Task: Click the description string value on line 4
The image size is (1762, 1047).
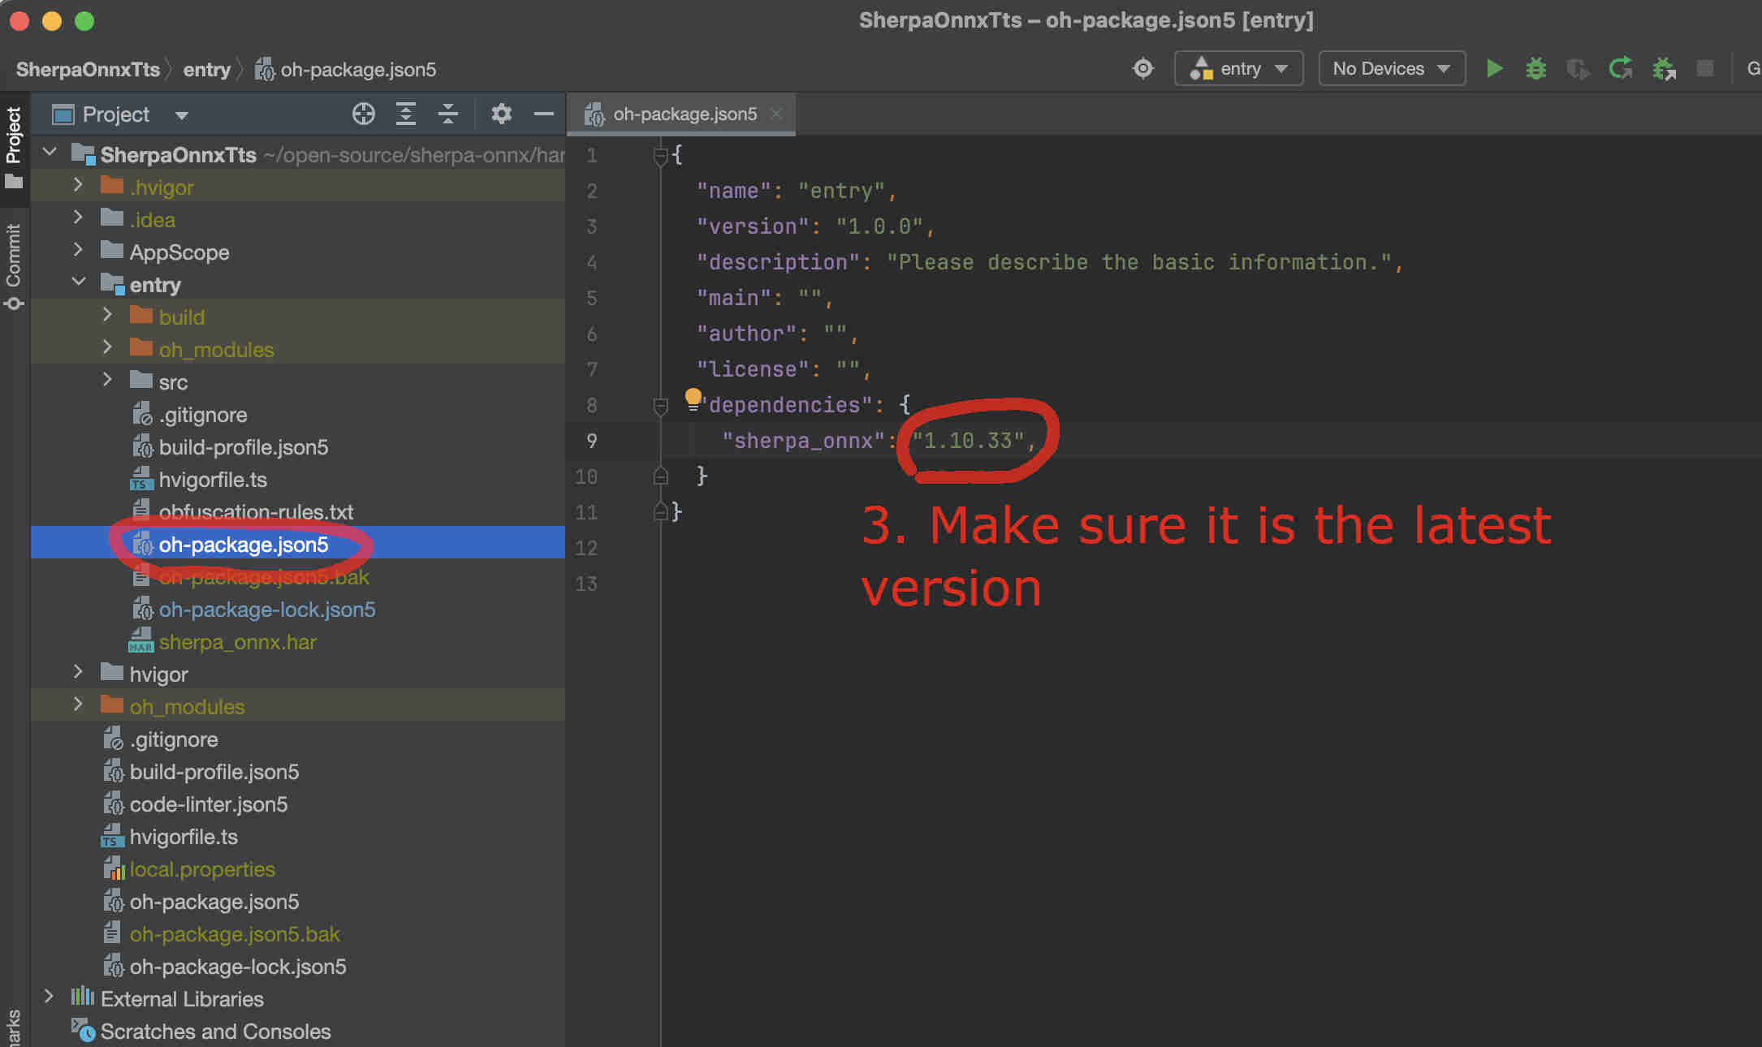Action: click(x=1139, y=262)
